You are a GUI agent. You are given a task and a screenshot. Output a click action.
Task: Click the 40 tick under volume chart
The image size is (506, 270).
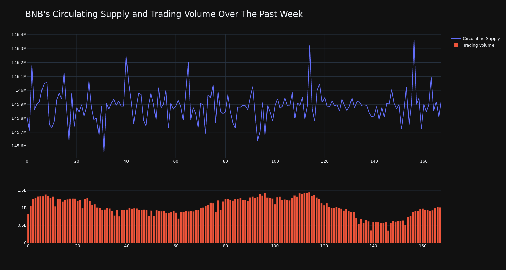coord(127,246)
